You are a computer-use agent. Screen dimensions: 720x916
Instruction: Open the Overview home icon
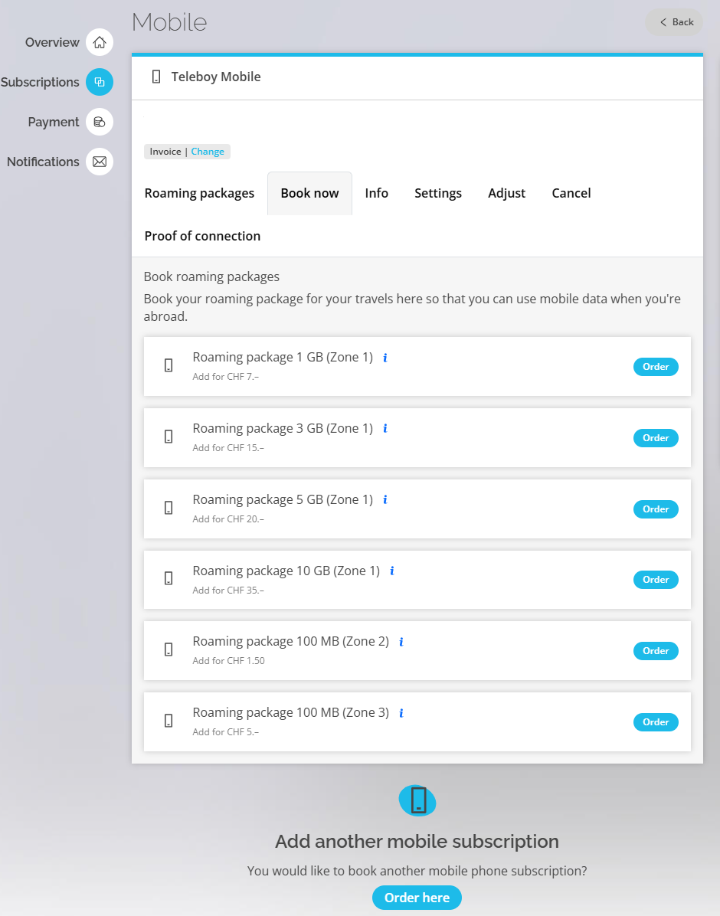click(x=100, y=42)
